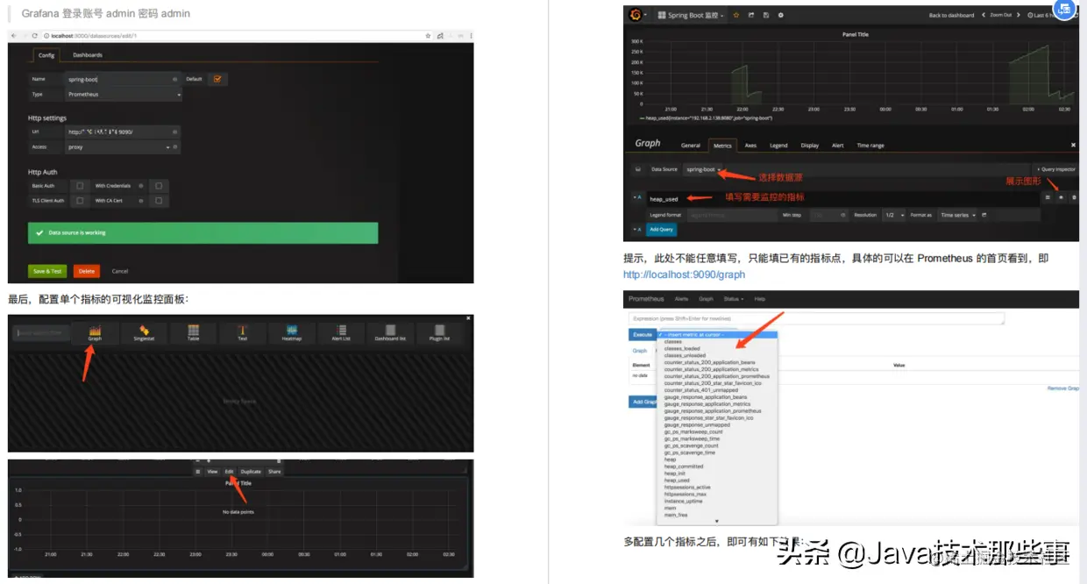Click the Cancel link
Screen dimensions: 1087x584
(x=120, y=271)
